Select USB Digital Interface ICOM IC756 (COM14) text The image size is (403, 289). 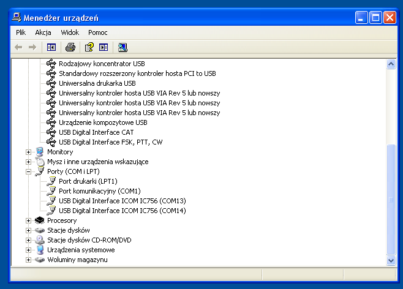coord(122,211)
